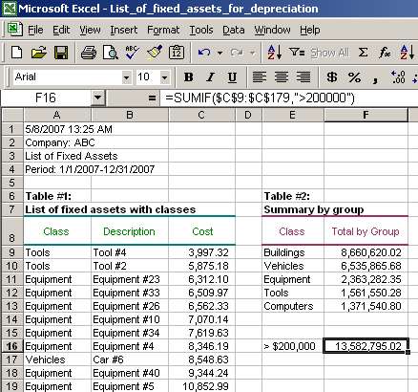Open the Data menu

click(234, 30)
